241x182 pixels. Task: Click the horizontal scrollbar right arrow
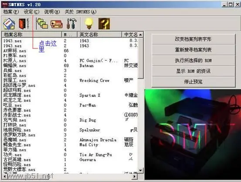(135, 176)
